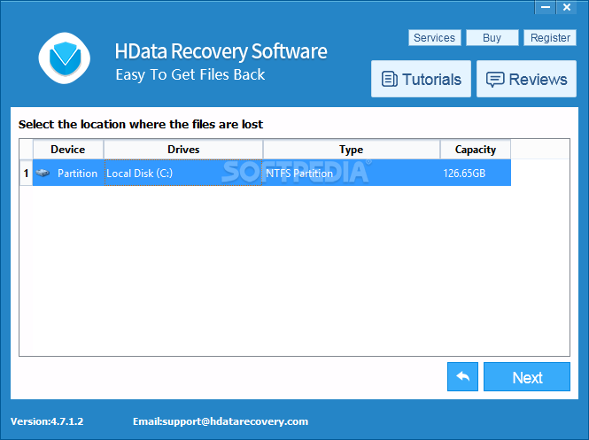Sort by the Drives column header
Image resolution: width=589 pixels, height=440 pixels.
[x=183, y=150]
